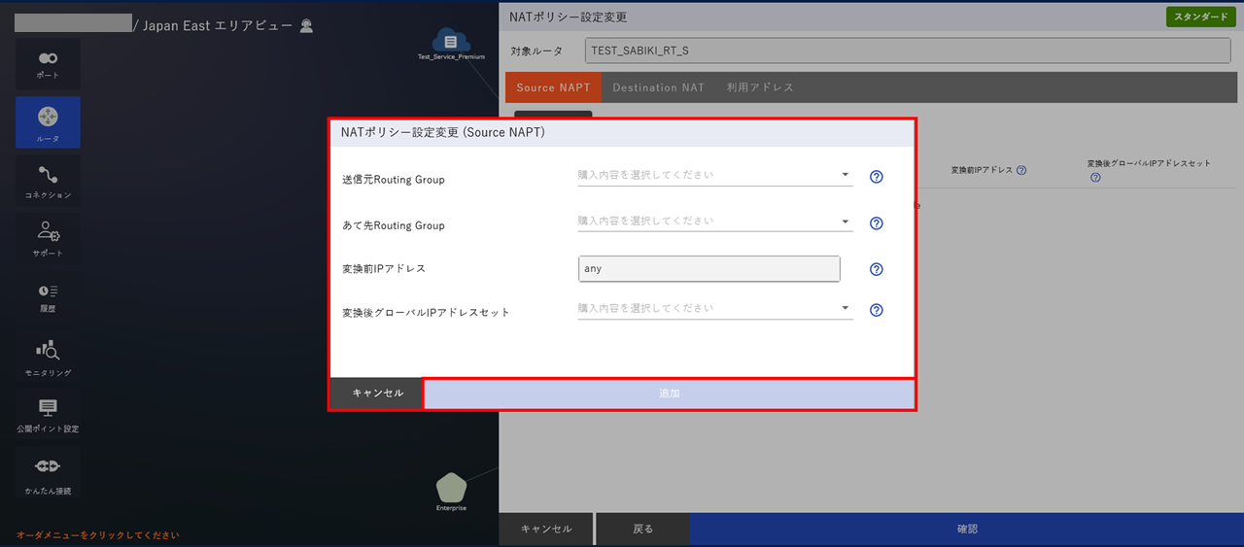Switch to the Source NAPT tab

pos(553,87)
